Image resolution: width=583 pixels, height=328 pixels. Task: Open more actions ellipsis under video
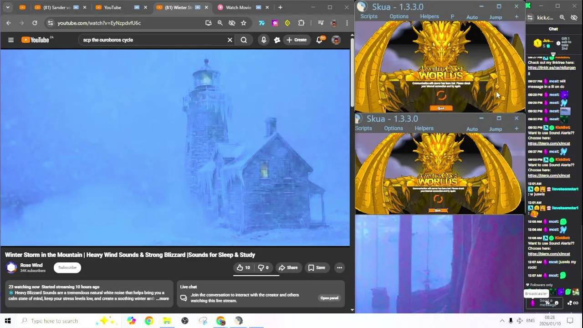pyautogui.click(x=339, y=268)
